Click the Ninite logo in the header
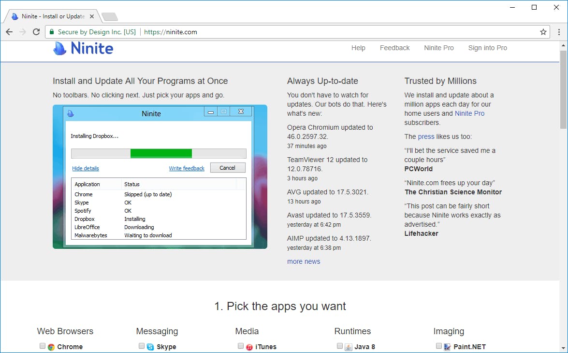Screen dimensions: 568x353 [83, 48]
